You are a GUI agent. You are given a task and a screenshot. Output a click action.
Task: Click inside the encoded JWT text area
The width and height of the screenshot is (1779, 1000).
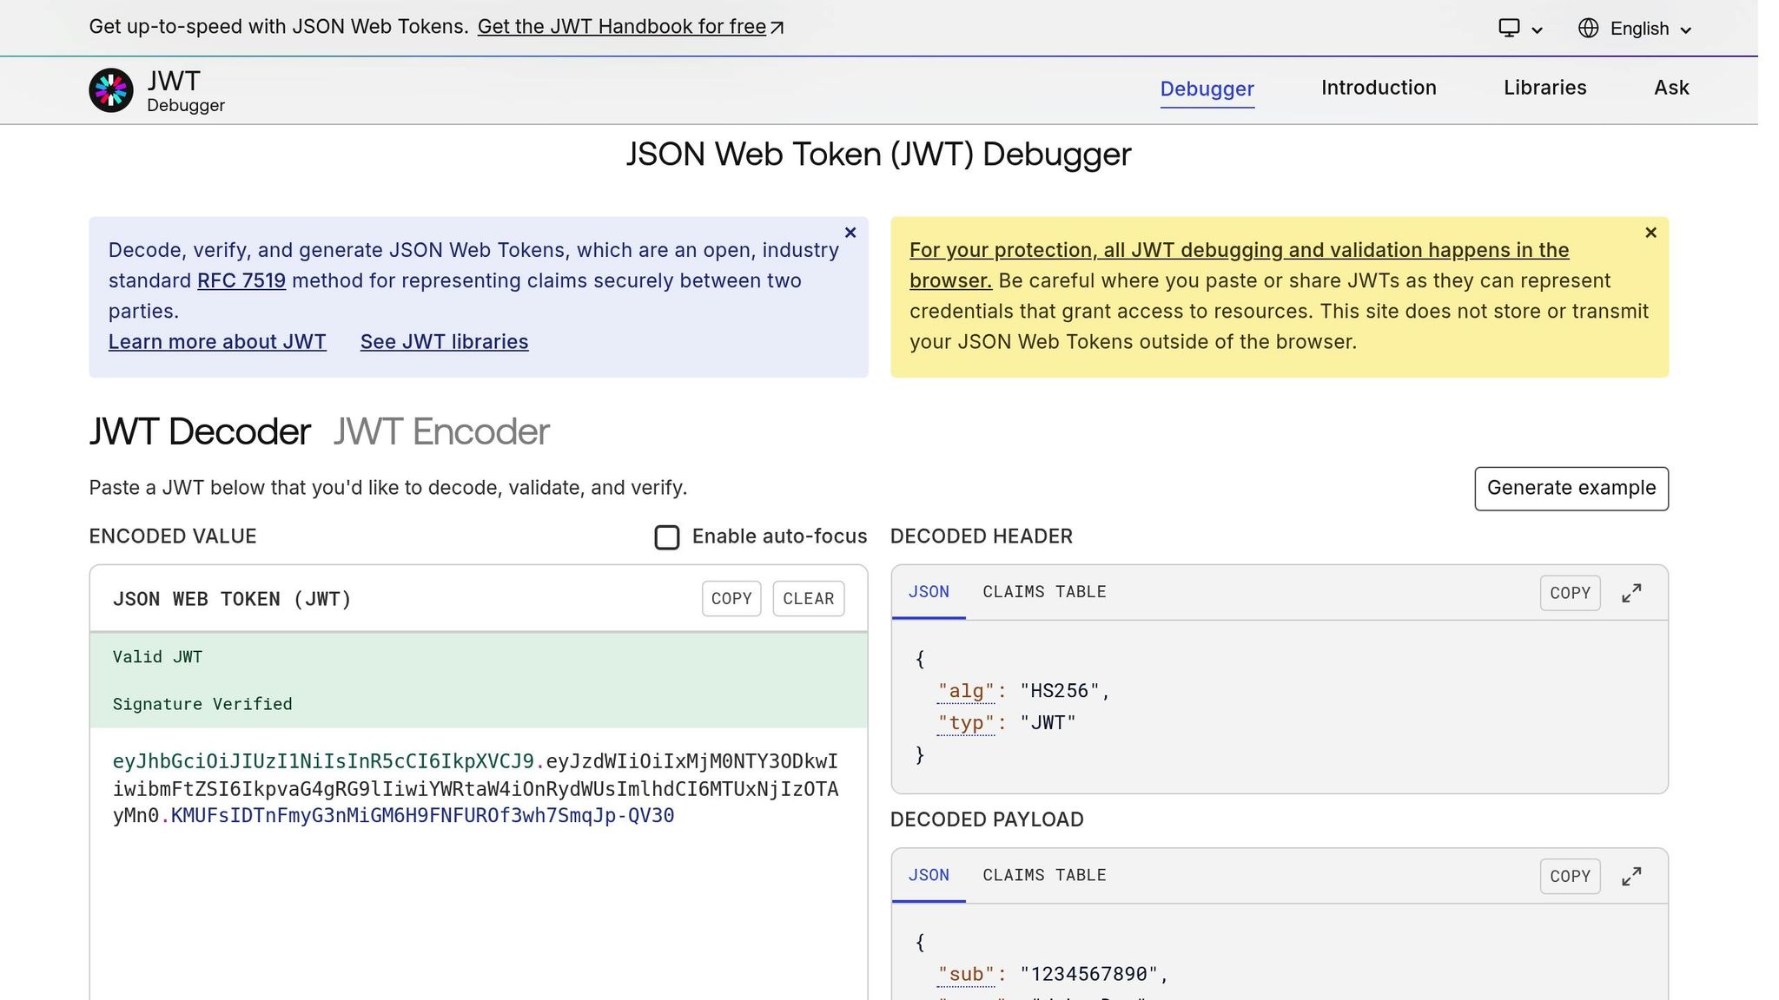(x=476, y=788)
